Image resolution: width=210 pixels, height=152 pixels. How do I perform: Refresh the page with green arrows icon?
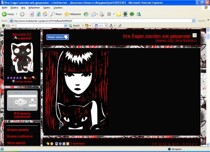(39, 14)
